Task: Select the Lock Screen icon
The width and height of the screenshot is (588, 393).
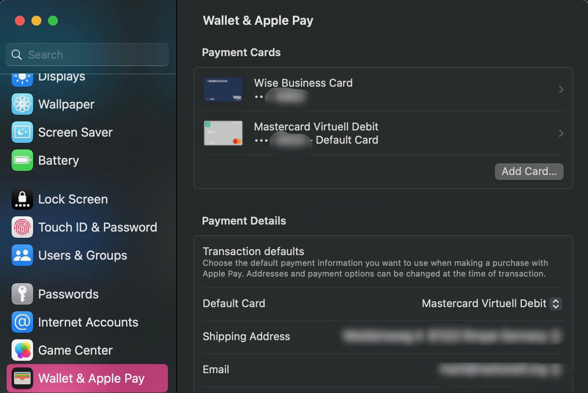Action: click(22, 199)
